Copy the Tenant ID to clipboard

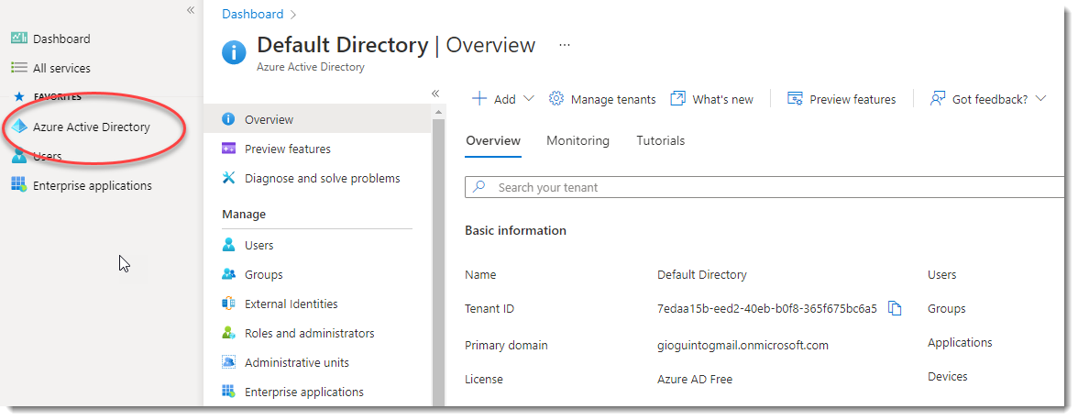pyautogui.click(x=896, y=309)
